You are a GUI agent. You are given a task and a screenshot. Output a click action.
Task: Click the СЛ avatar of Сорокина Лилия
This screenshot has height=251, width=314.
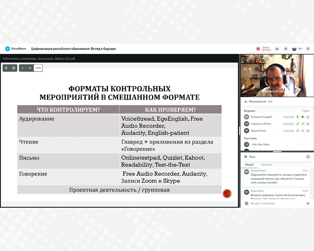246,124
